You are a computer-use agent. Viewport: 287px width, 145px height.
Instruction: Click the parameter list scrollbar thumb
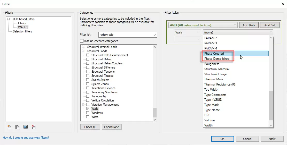point(271,105)
